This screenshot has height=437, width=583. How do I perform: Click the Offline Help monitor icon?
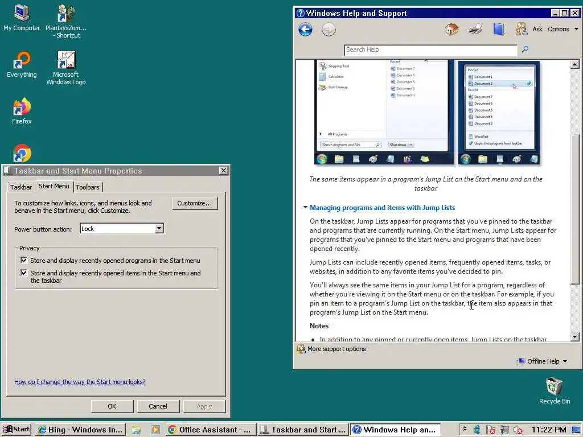point(521,361)
